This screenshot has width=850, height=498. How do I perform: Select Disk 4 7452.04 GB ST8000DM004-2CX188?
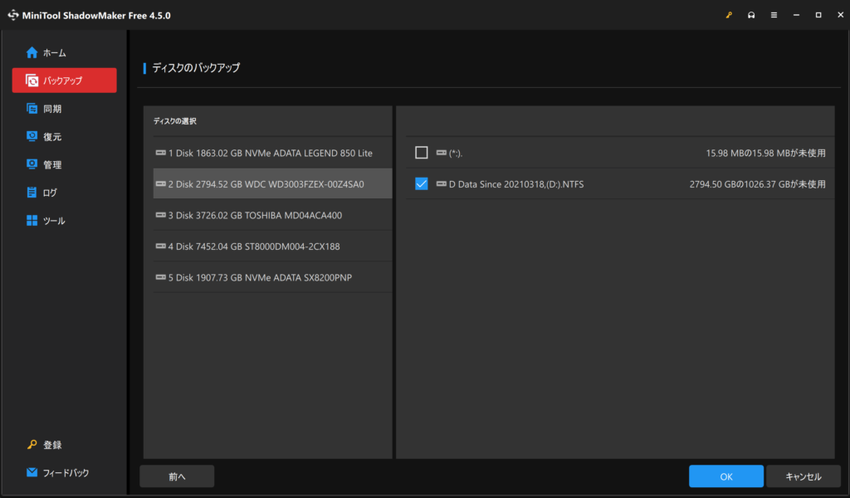click(272, 246)
